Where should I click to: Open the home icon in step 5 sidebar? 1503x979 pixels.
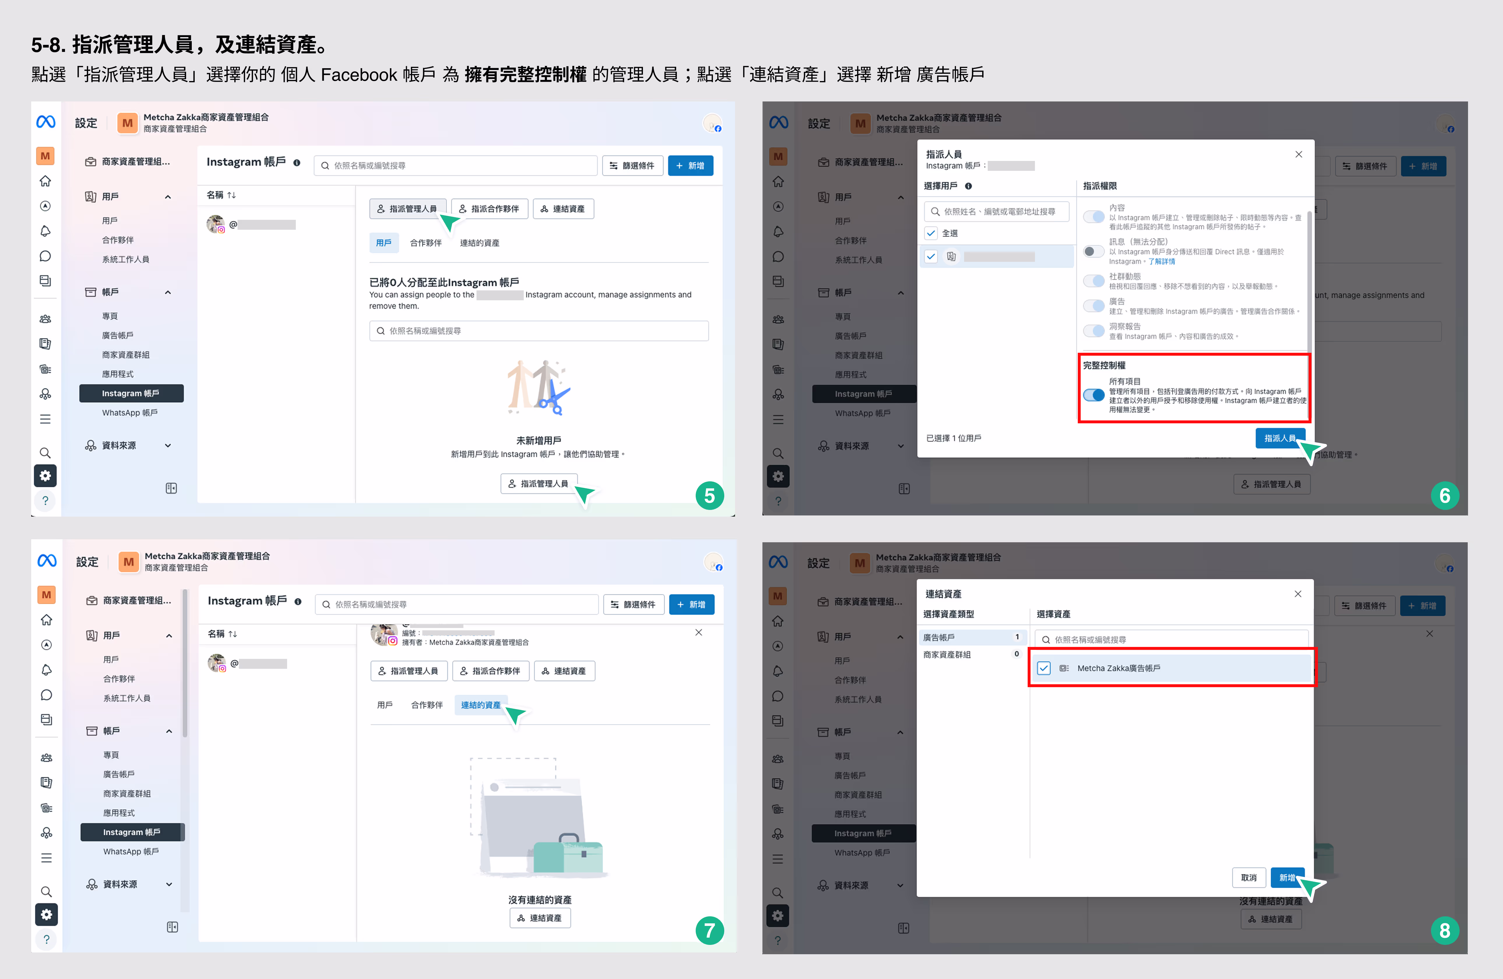(45, 181)
